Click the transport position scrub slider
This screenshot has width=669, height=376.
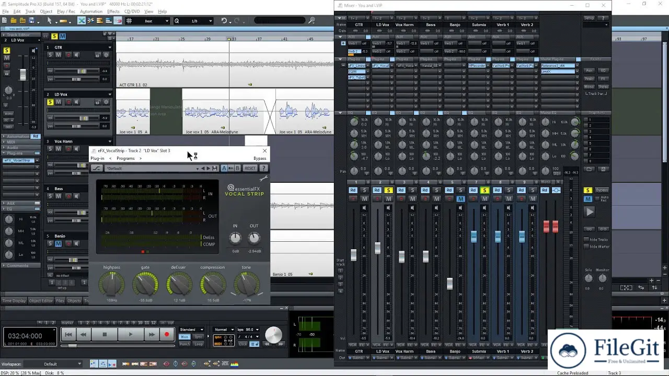[x=73, y=346]
